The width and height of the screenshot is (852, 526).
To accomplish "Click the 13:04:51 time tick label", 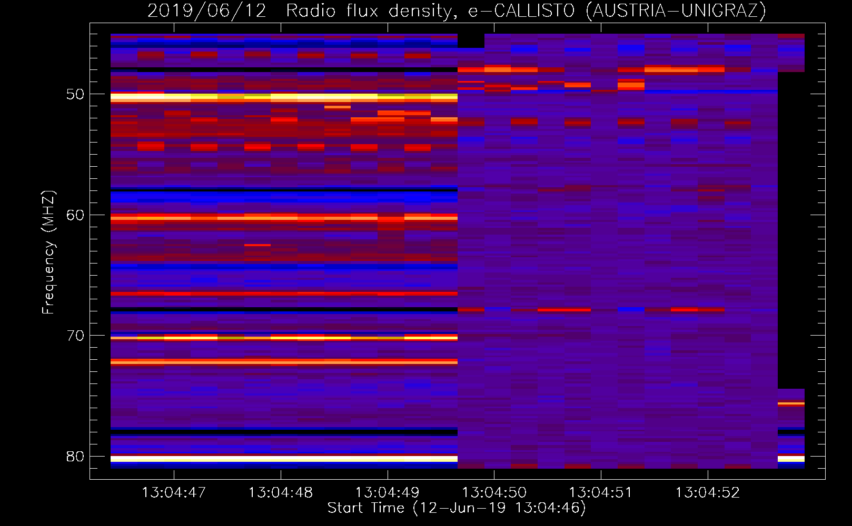I will pos(601,493).
